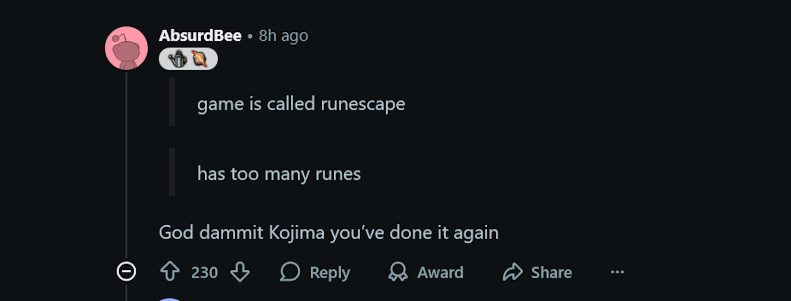Open AbsurdBee's avatar

126,47
